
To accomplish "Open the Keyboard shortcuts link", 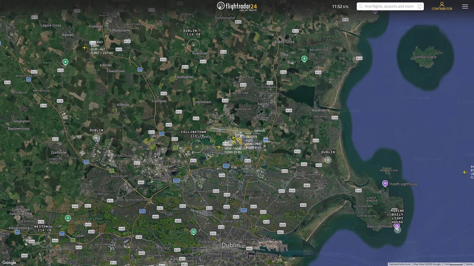I will (400, 264).
